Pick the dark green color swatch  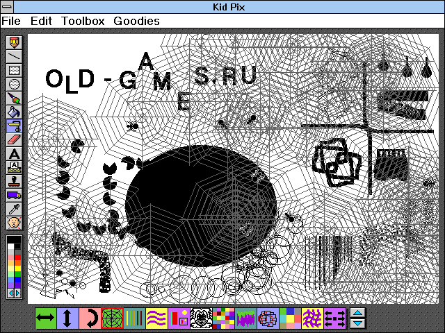[x=17, y=274]
